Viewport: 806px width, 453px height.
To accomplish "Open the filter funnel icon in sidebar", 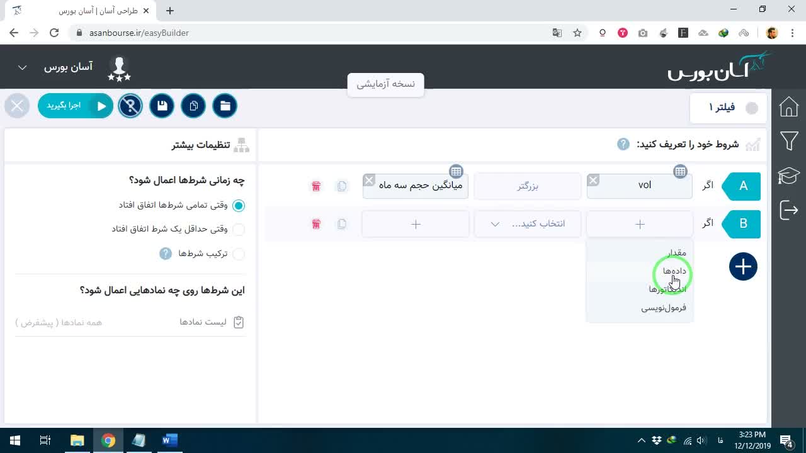I will pyautogui.click(x=788, y=141).
